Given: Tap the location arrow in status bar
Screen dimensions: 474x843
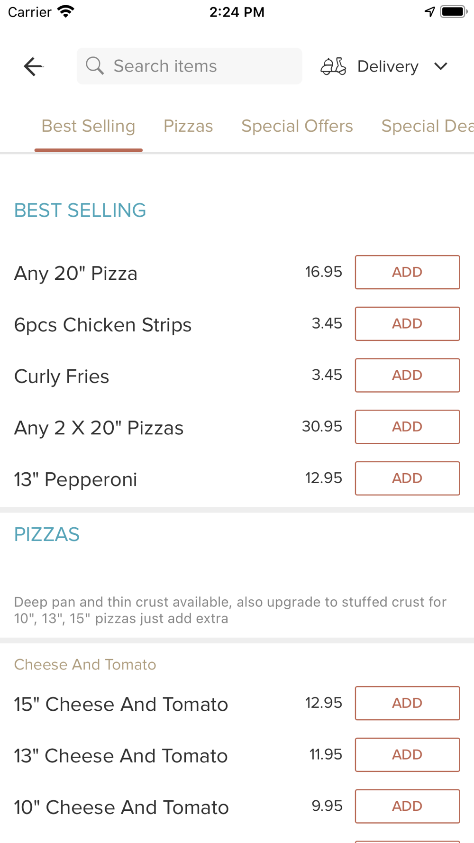Looking at the screenshot, I should click(x=429, y=11).
